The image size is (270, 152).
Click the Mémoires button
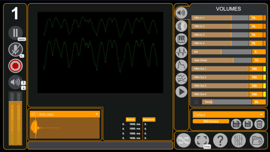211,121
